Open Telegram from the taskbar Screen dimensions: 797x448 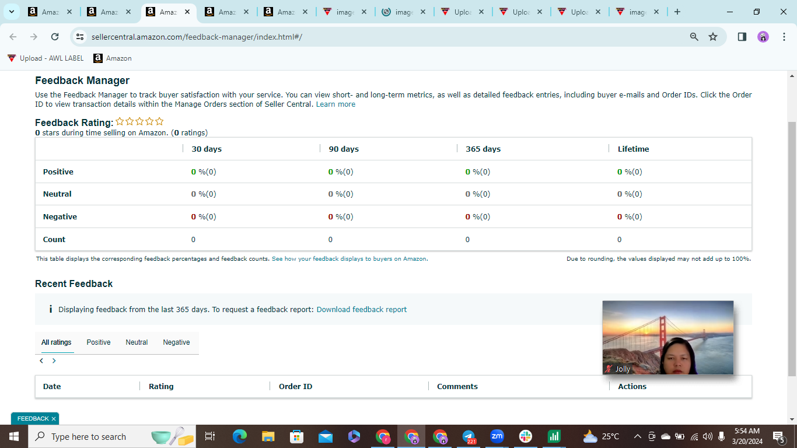(469, 436)
